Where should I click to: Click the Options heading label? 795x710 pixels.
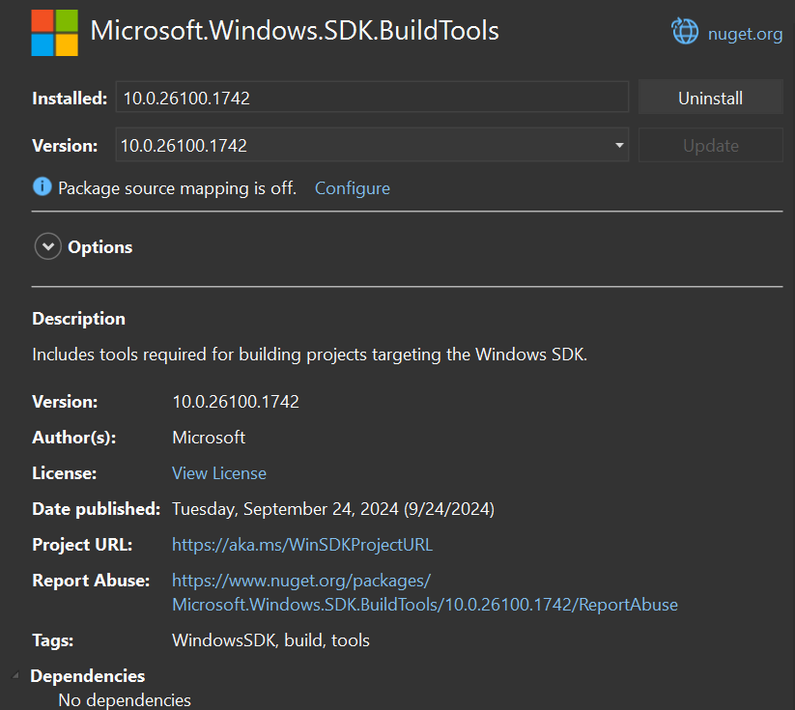(99, 247)
